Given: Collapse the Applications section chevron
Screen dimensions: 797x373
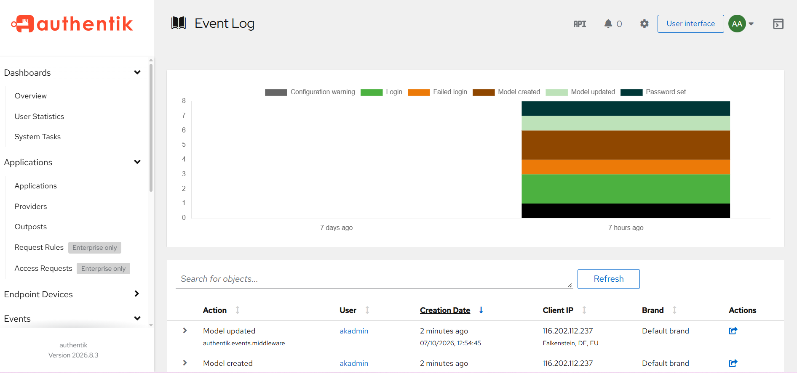Looking at the screenshot, I should pyautogui.click(x=137, y=162).
